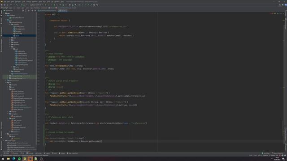Screen dimensions: 287x161
Task: Open the Android project view dropdown
Action: click(8, 11)
